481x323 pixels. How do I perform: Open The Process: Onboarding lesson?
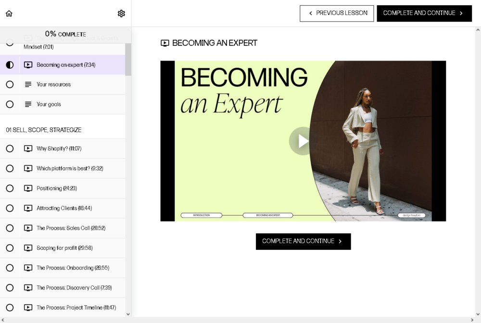63,268
